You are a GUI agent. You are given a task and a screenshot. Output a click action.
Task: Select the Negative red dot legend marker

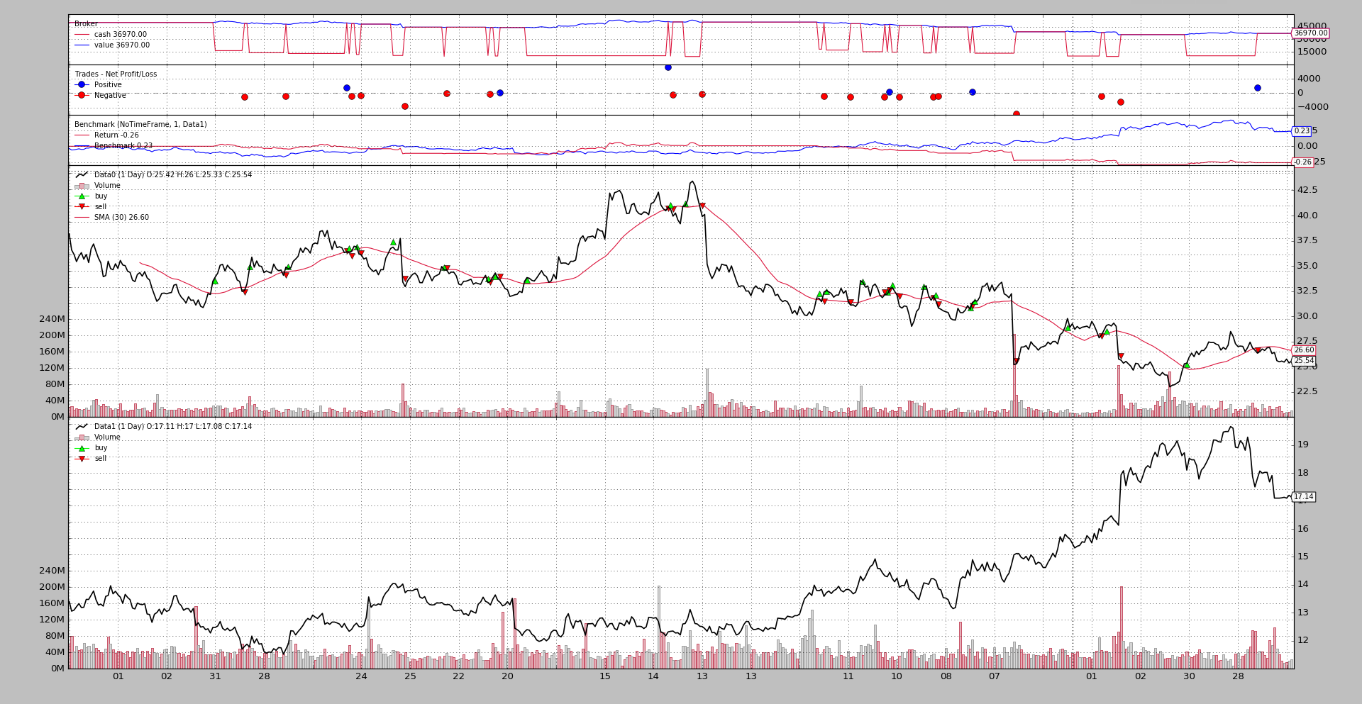[82, 96]
